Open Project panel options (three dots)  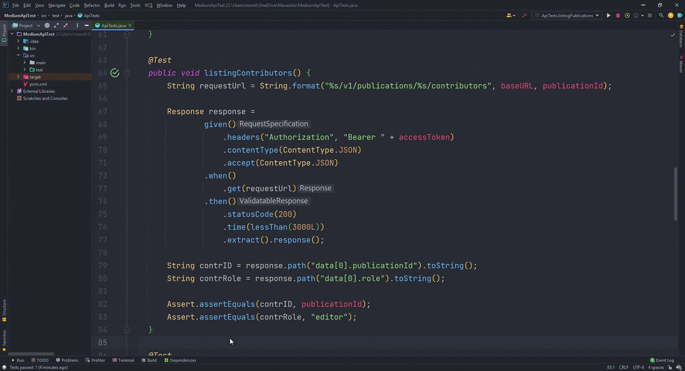(77, 25)
